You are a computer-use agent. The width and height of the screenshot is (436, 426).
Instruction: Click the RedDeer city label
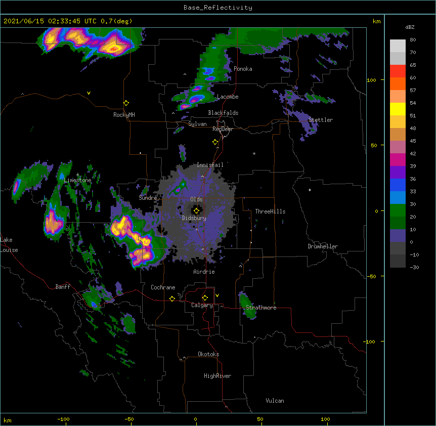[x=223, y=129]
